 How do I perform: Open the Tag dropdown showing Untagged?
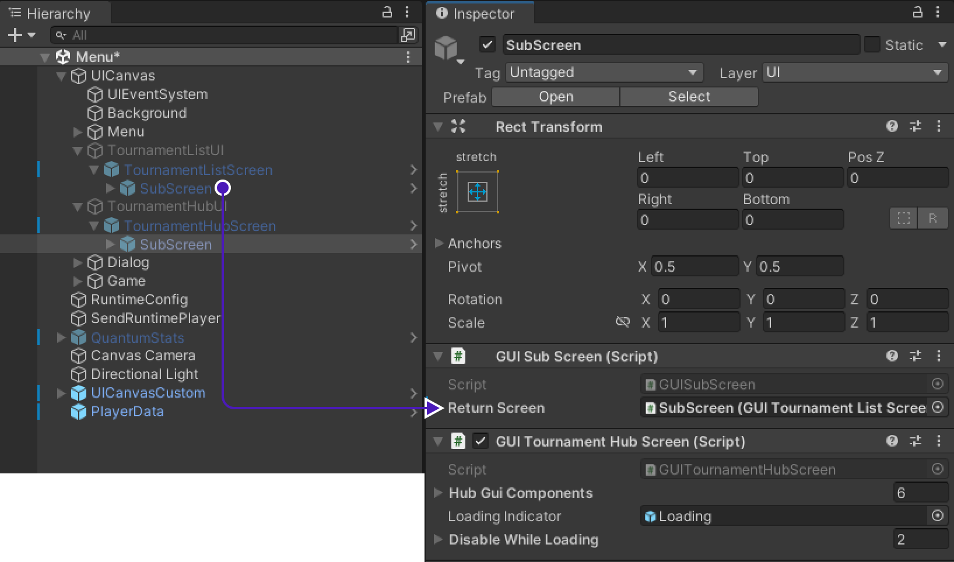click(604, 72)
